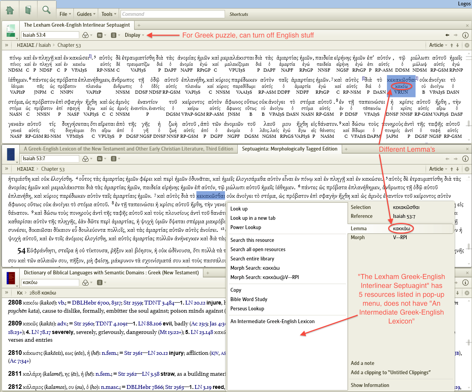
Task: Open the Guides menu
Action: click(x=86, y=14)
